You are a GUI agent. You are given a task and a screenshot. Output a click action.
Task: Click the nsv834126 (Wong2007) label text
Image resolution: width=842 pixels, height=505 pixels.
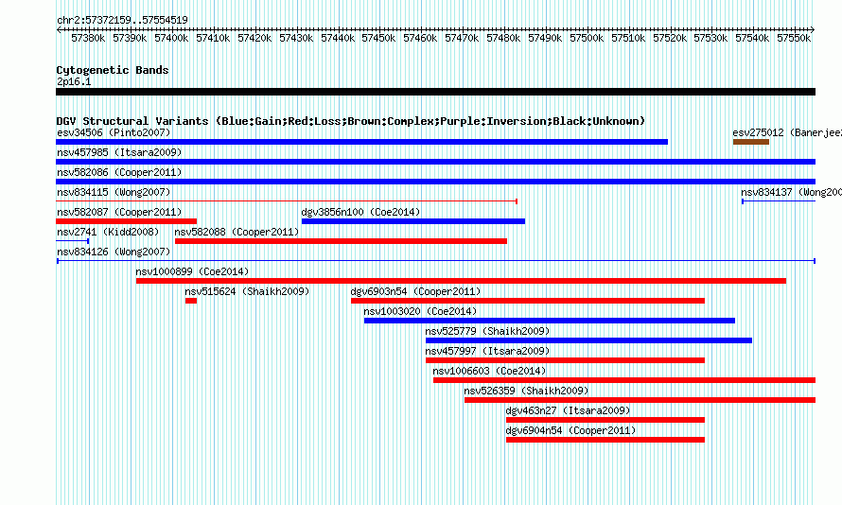[114, 252]
